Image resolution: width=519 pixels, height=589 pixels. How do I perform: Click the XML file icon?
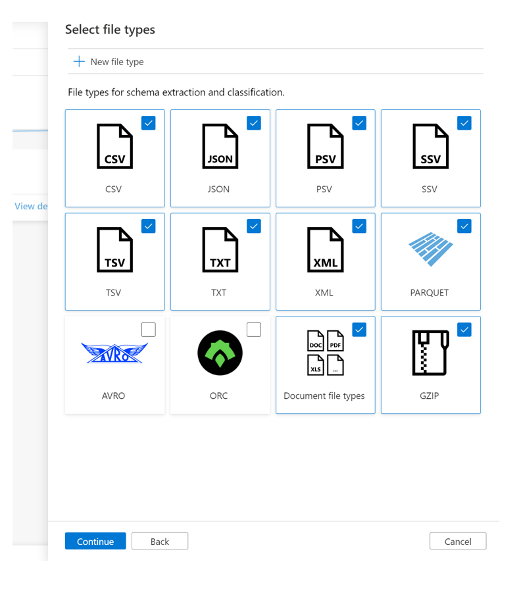pyautogui.click(x=325, y=249)
